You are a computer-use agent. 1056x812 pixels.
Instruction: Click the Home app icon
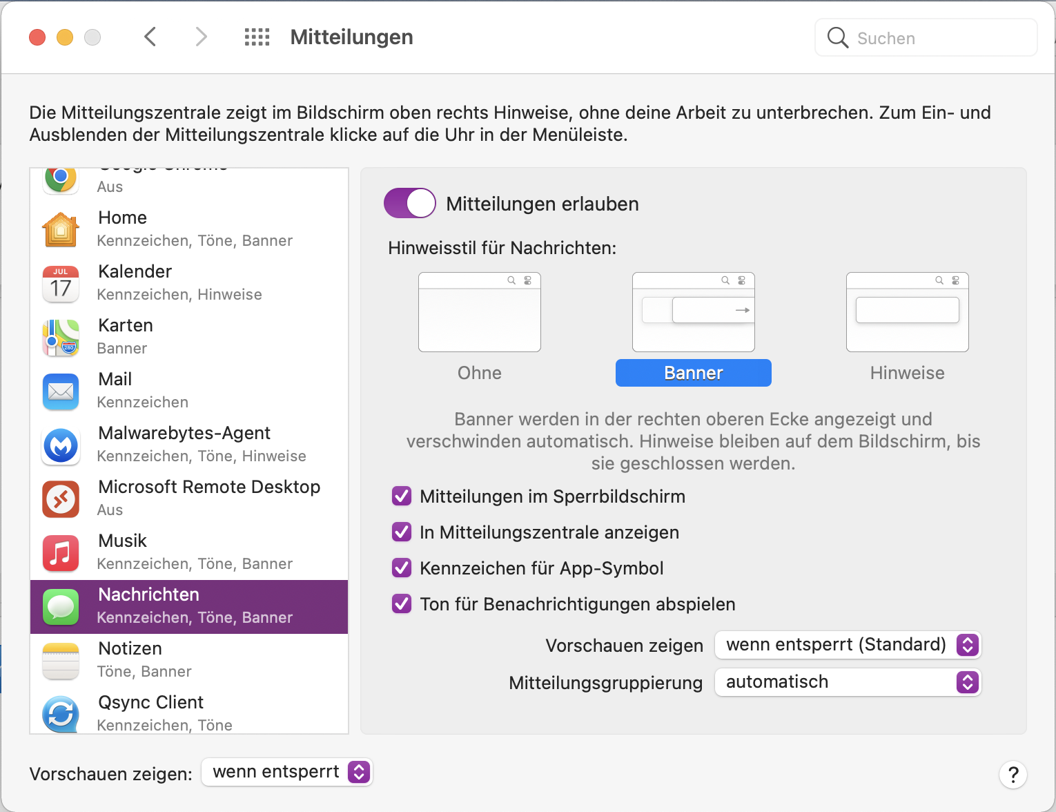pos(61,229)
